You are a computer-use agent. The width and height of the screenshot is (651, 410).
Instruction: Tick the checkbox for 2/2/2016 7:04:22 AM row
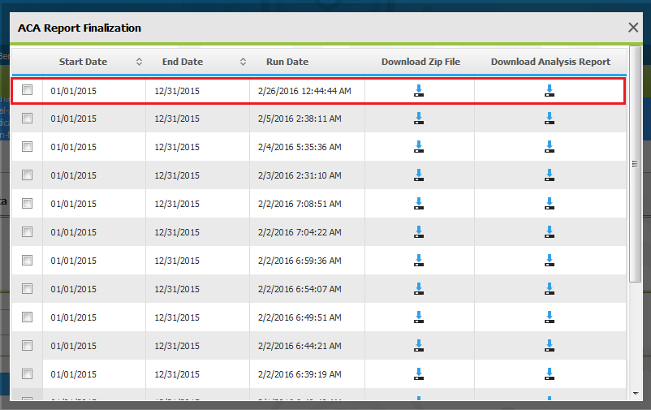point(28,232)
